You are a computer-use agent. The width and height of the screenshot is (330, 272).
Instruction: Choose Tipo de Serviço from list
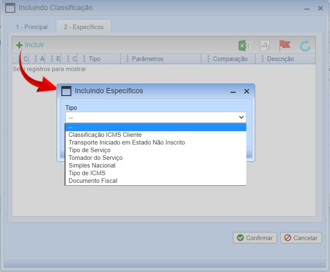[89, 150]
